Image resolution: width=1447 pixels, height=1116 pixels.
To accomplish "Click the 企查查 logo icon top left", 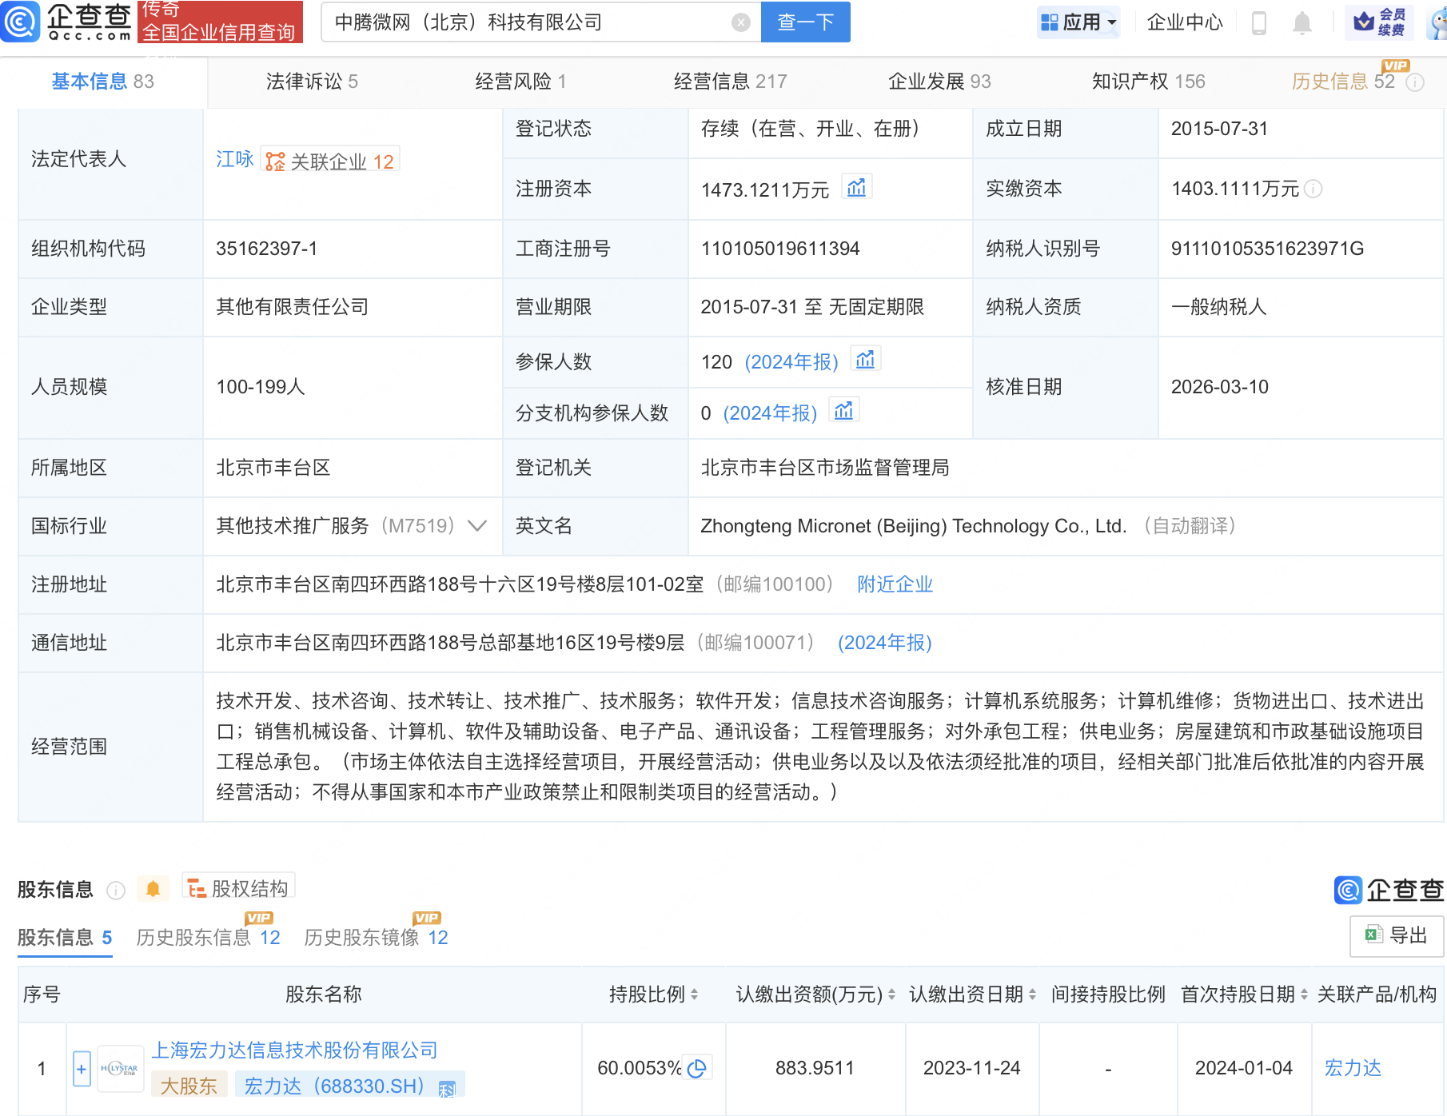I will [21, 22].
